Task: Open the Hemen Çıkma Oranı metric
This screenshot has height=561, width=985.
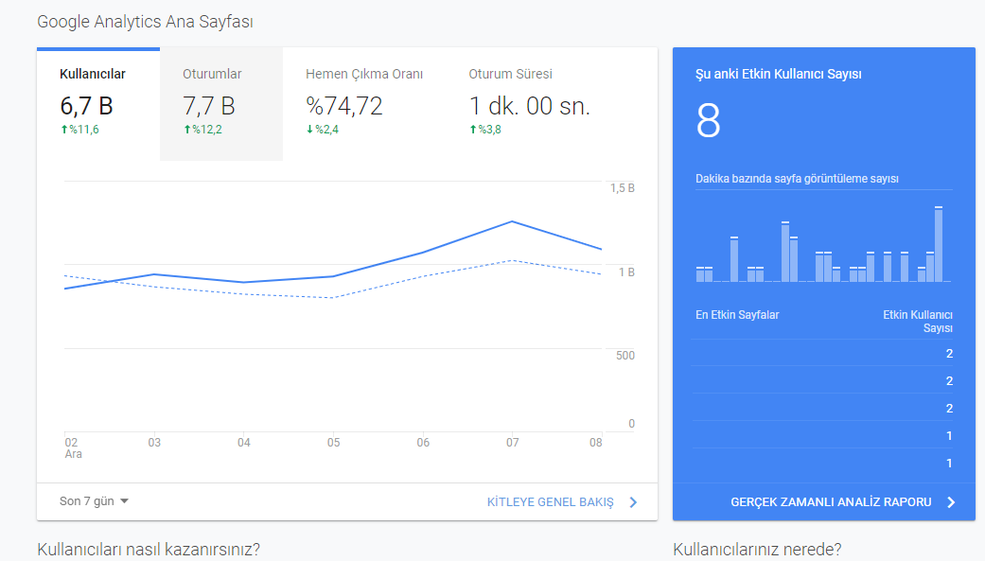Action: pyautogui.click(x=364, y=104)
